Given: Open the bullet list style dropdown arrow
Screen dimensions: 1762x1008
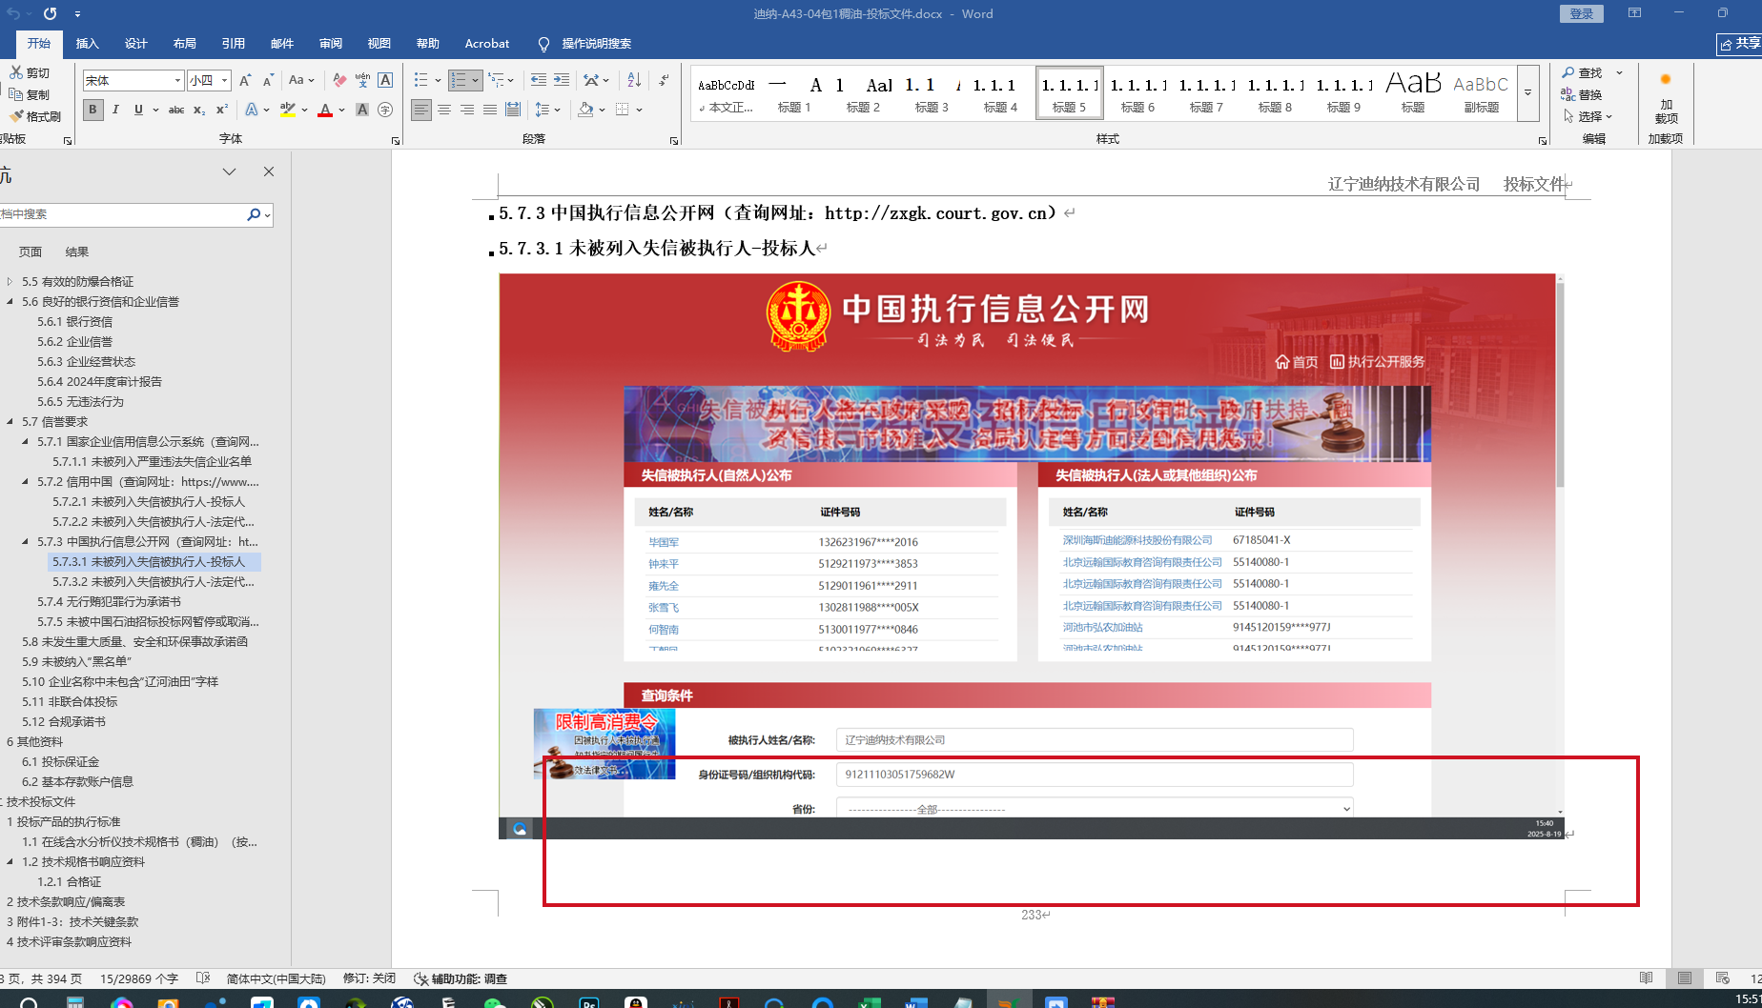Looking at the screenshot, I should click(438, 81).
